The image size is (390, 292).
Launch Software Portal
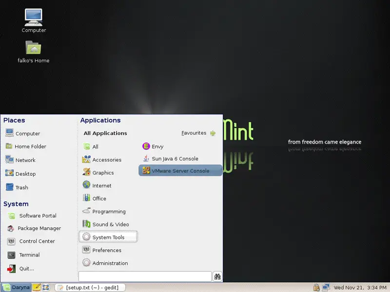pyautogui.click(x=32, y=216)
